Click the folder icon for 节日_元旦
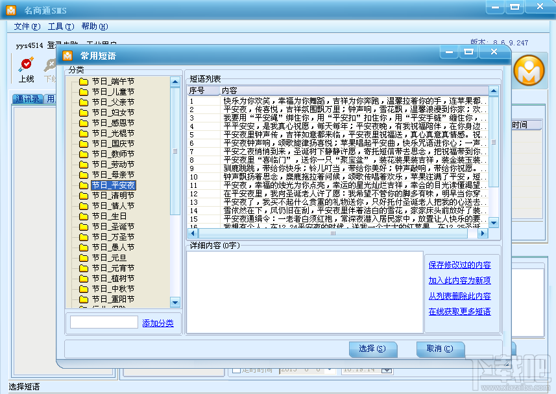The height and width of the screenshot is (394, 556). (x=84, y=257)
